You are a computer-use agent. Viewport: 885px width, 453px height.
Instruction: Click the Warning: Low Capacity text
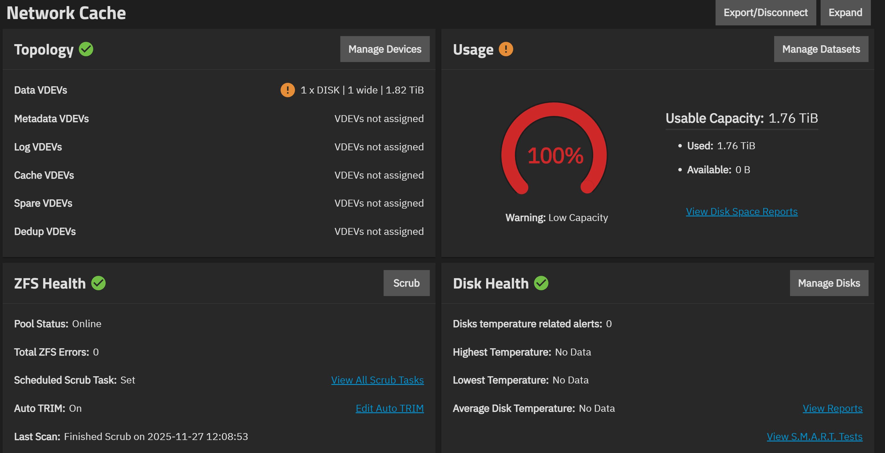(x=557, y=218)
